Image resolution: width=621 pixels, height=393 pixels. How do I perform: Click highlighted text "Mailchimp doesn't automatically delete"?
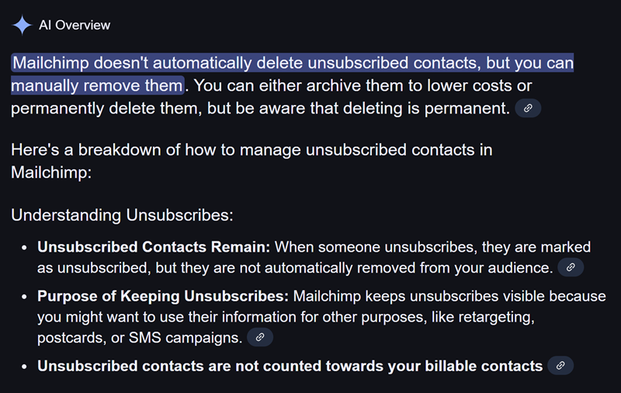coord(158,63)
